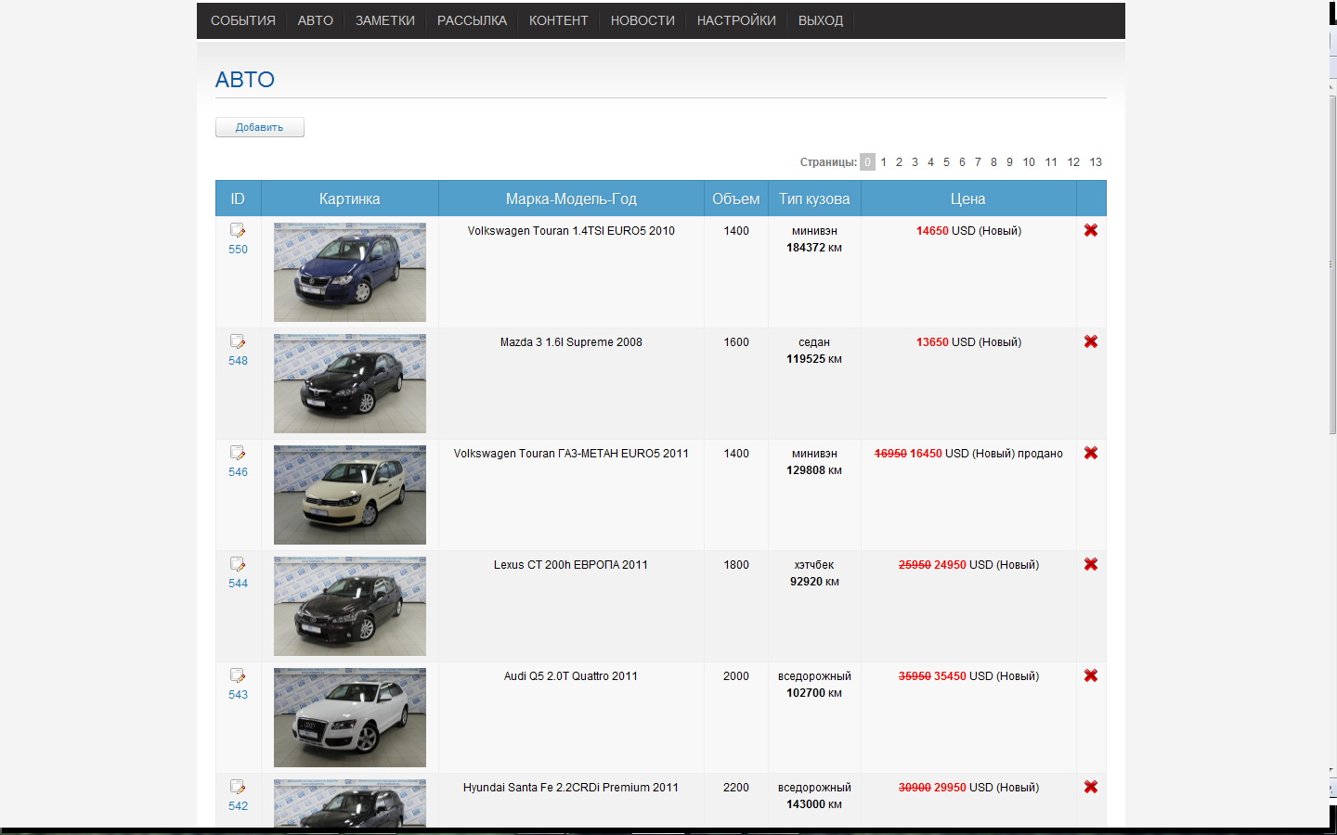
Task: Click the ВЫХОД menu item
Action: [x=821, y=20]
